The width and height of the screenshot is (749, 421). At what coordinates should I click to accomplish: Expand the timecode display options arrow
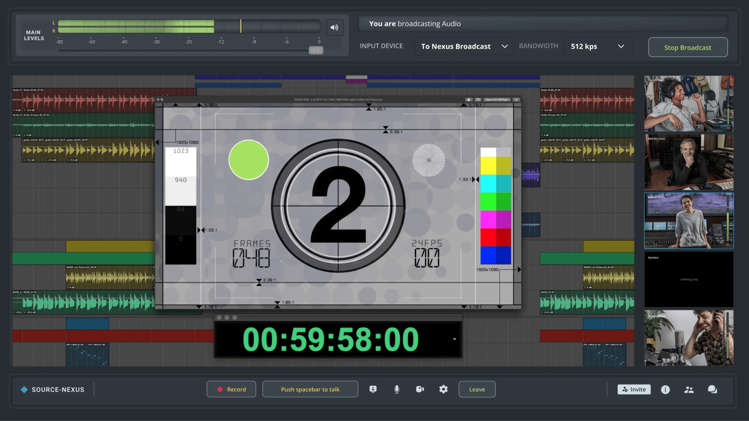(x=454, y=339)
